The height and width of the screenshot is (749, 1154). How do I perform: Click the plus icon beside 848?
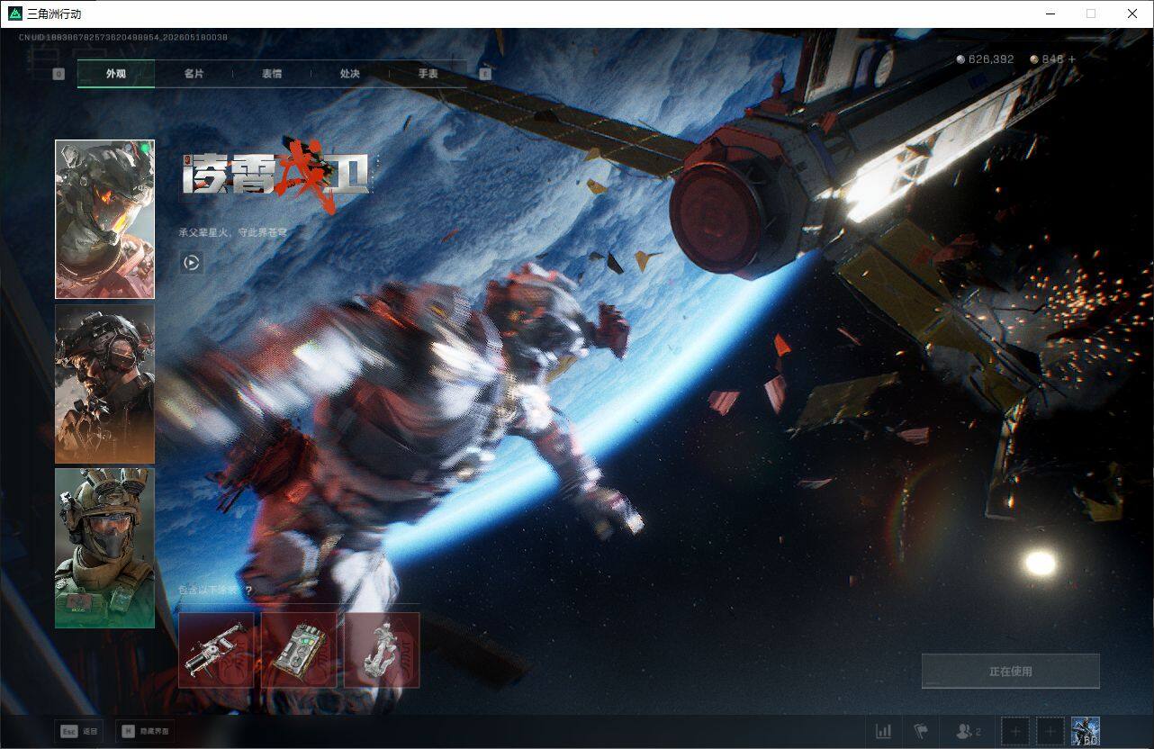(x=1072, y=59)
